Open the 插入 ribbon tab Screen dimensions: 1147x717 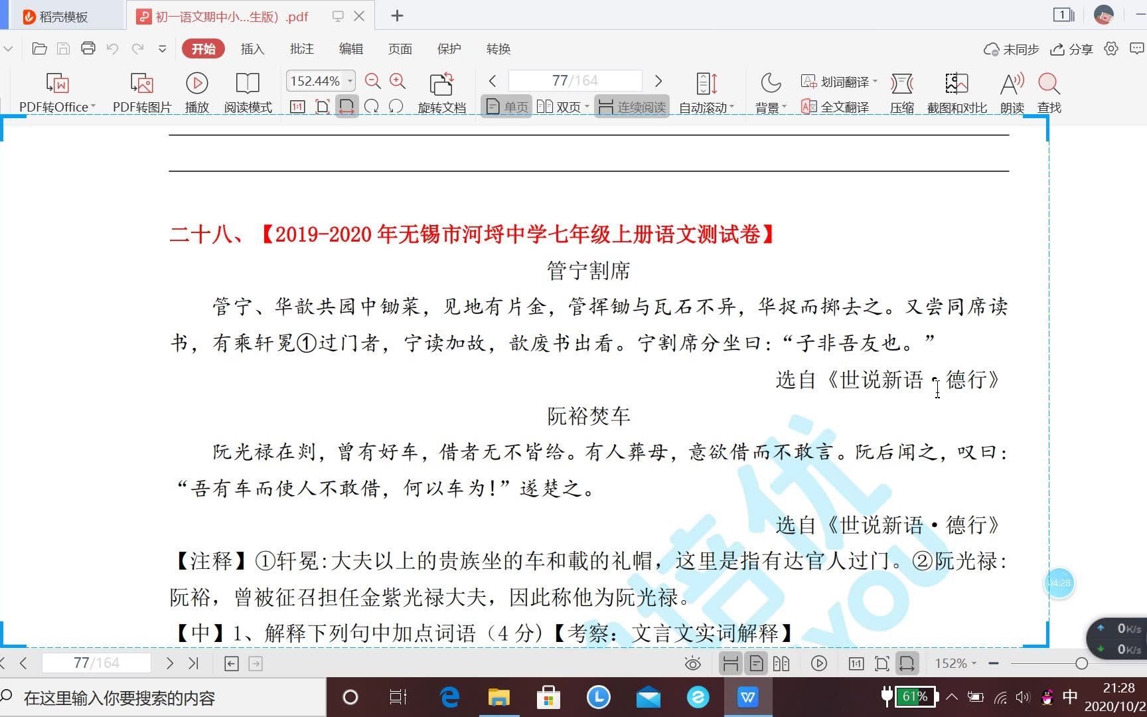(x=252, y=48)
